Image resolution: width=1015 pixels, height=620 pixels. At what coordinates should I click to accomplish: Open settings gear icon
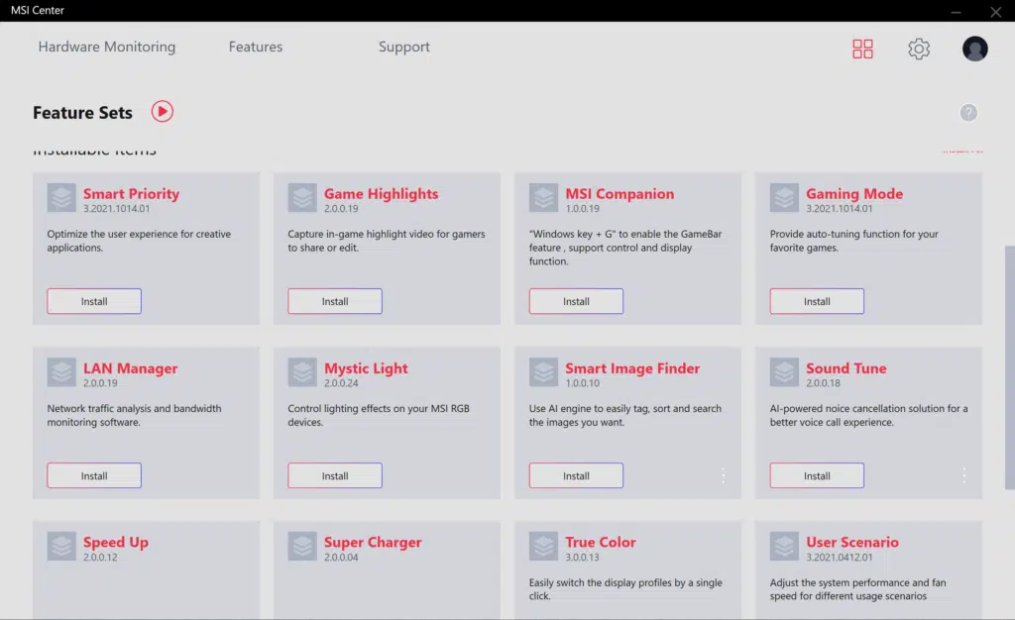point(919,49)
